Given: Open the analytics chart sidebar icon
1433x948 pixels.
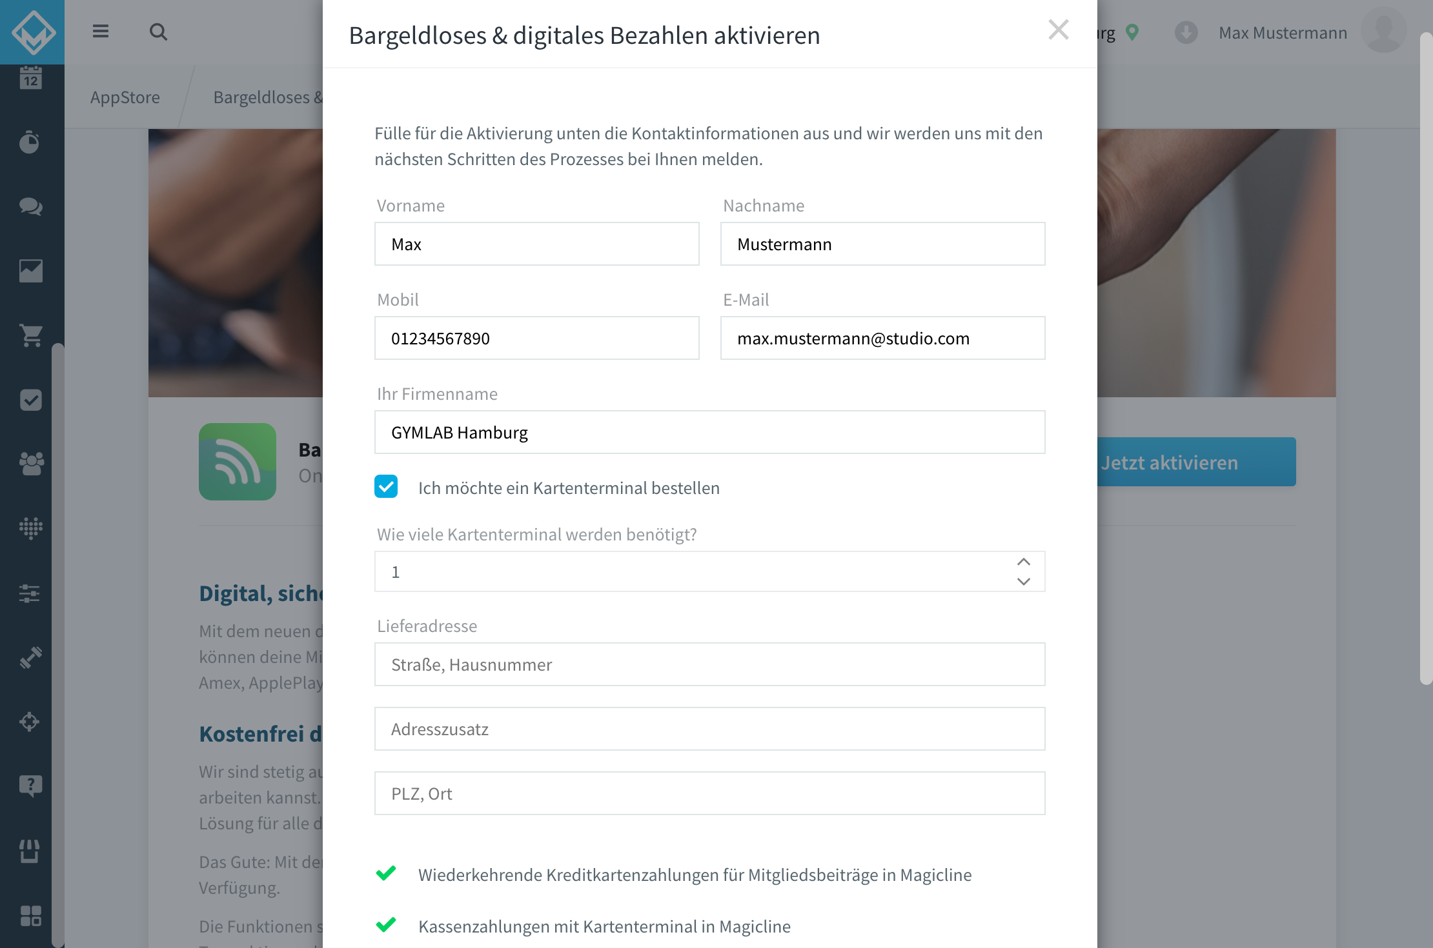Looking at the screenshot, I should 30,271.
